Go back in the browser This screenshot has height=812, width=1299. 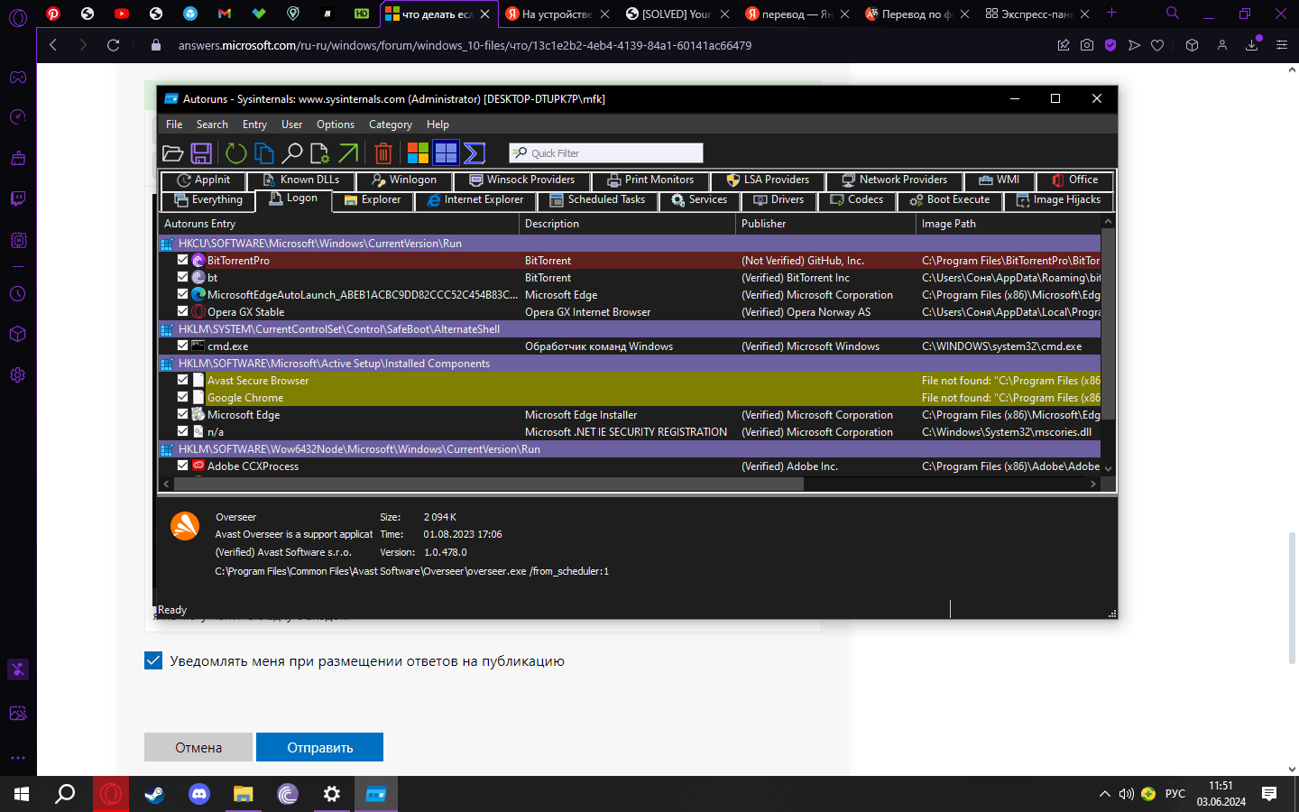pos(53,45)
